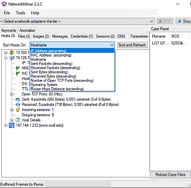This screenshot has width=191, height=188.
Task: Choose Received Bytes (descending) option
Action: pyautogui.click(x=72, y=76)
